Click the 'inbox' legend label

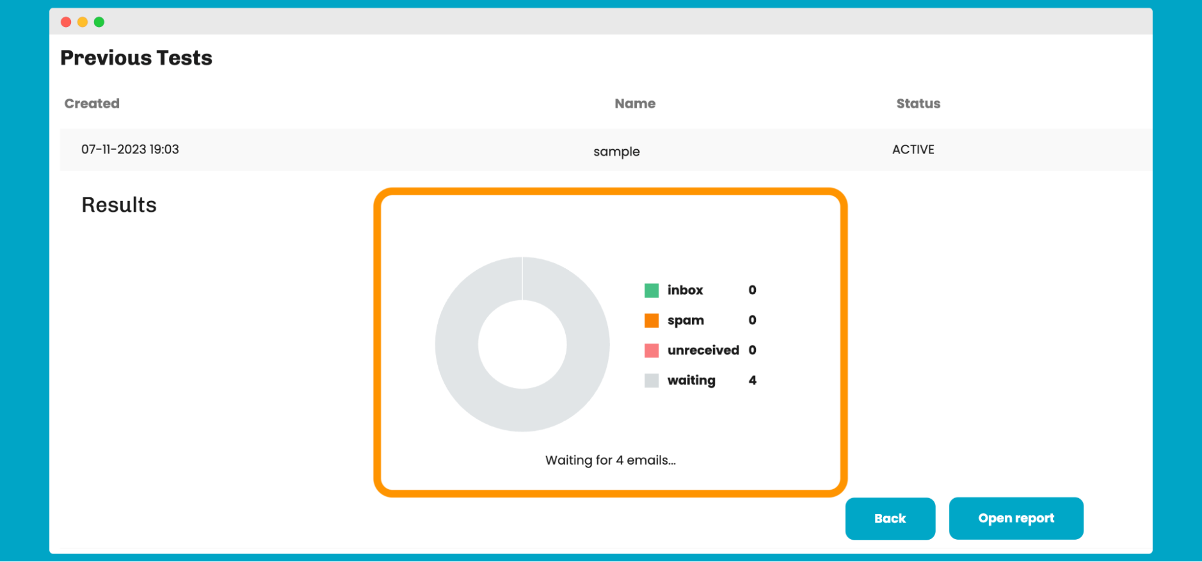pyautogui.click(x=685, y=290)
